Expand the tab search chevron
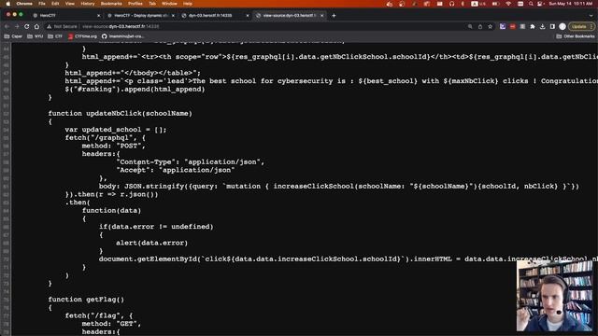This screenshot has height=336, width=598. 591,16
